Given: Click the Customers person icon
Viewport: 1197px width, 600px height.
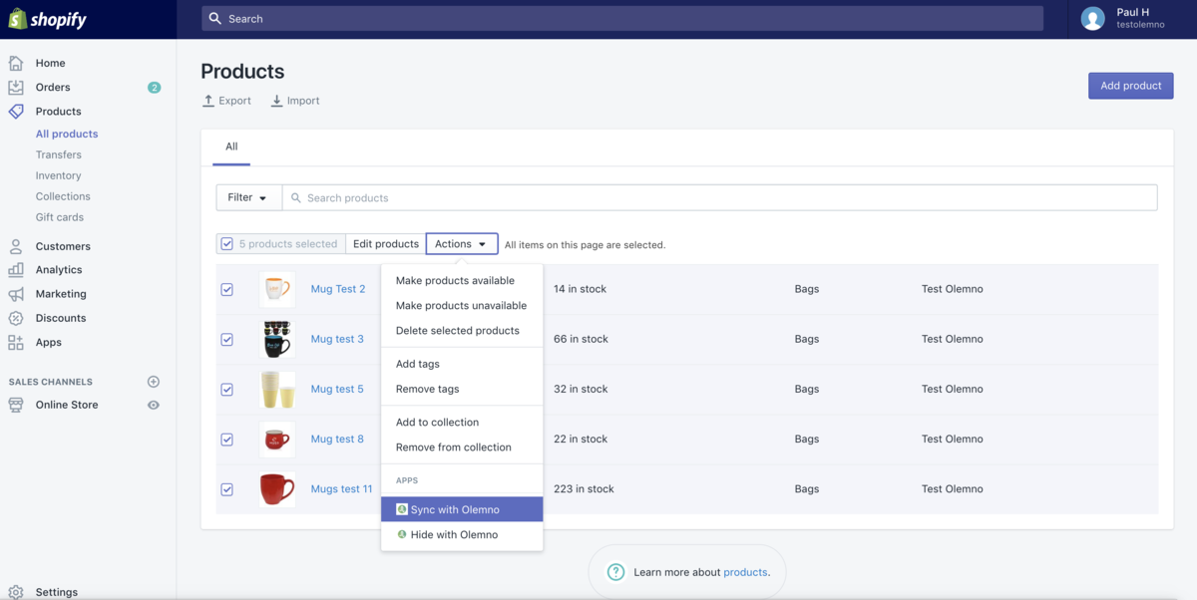Looking at the screenshot, I should coord(16,246).
